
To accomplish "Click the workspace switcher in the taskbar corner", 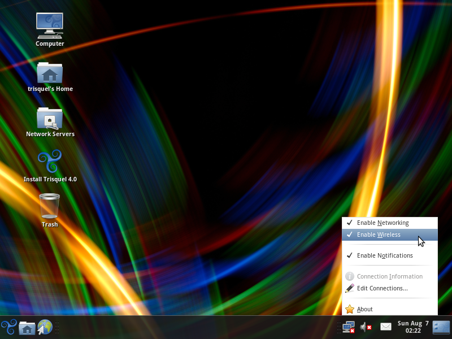I will pyautogui.click(x=441, y=327).
